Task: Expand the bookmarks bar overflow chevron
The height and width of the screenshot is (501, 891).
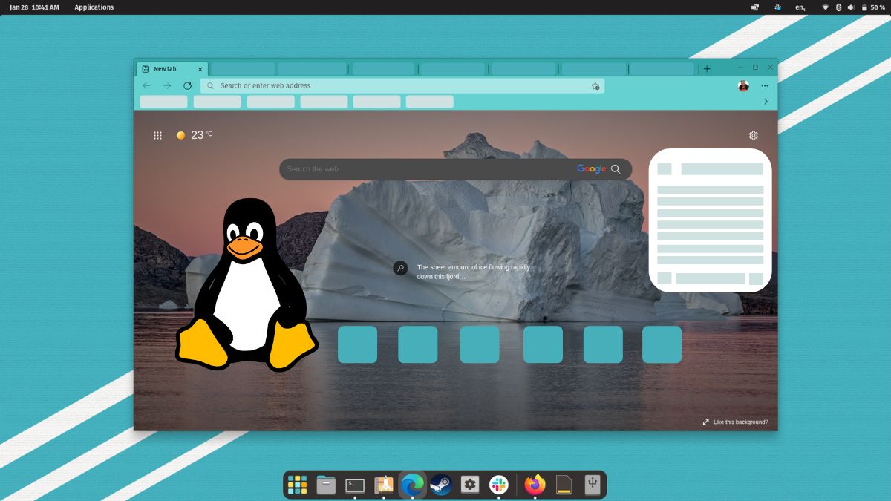Action: pos(766,102)
